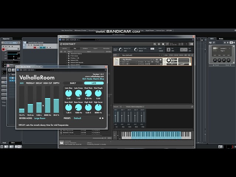The width and height of the screenshot is (236, 177).
Task: Click the MIX slider bar in ValhallaRoom
Action: click(x=22, y=100)
